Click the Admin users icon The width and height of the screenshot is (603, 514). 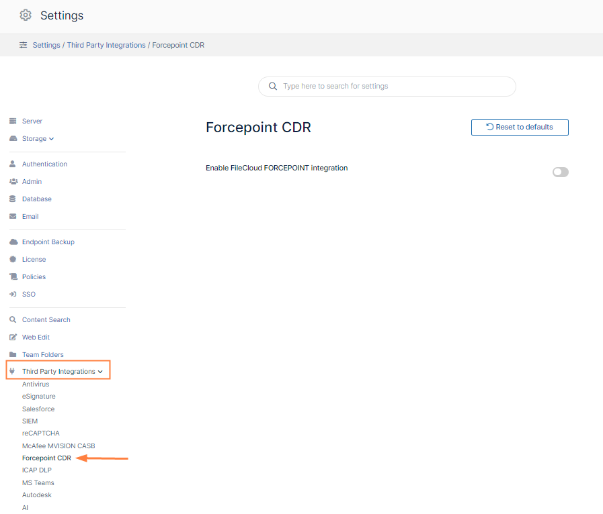click(x=13, y=181)
